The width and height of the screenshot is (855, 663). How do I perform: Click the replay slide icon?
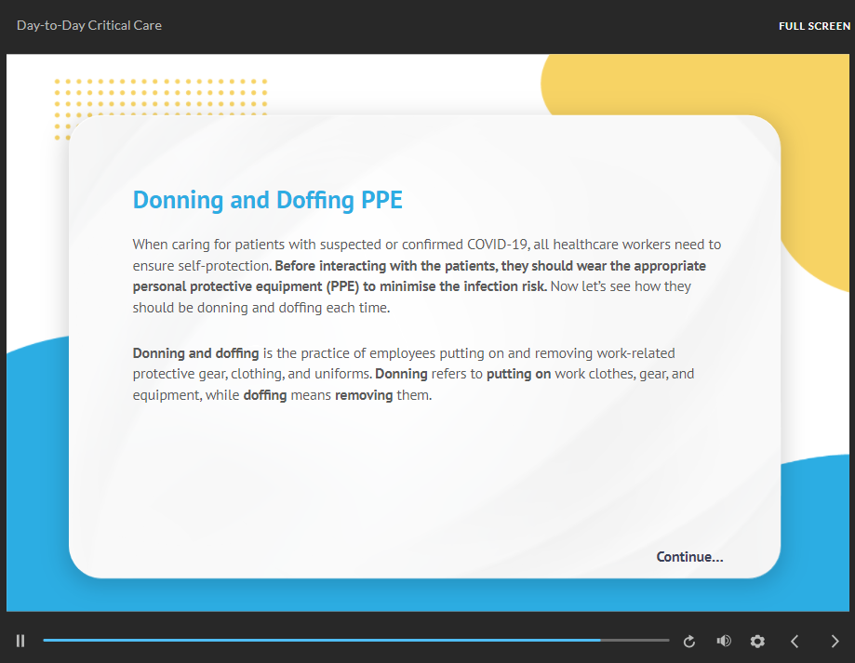tap(689, 642)
